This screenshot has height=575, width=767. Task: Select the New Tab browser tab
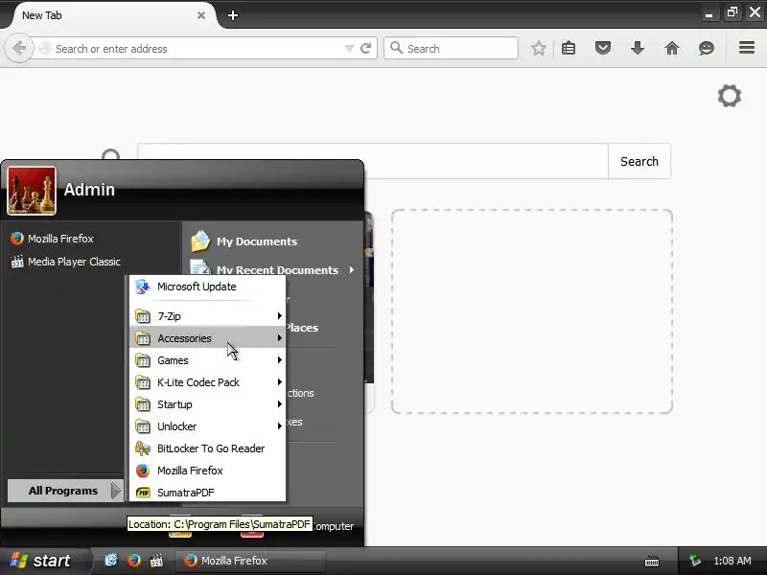click(x=112, y=15)
